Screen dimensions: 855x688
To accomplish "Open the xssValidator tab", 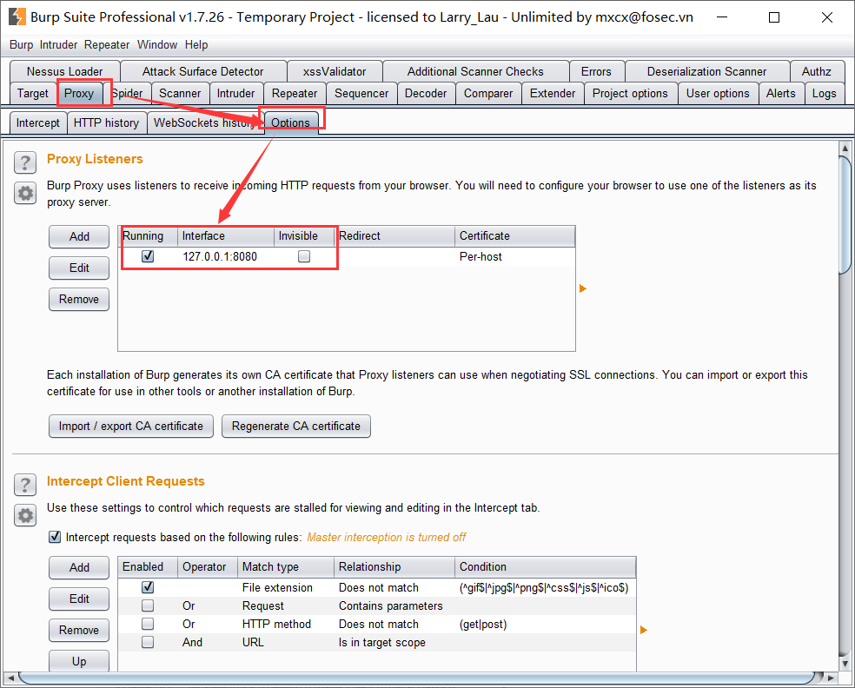I will point(335,71).
